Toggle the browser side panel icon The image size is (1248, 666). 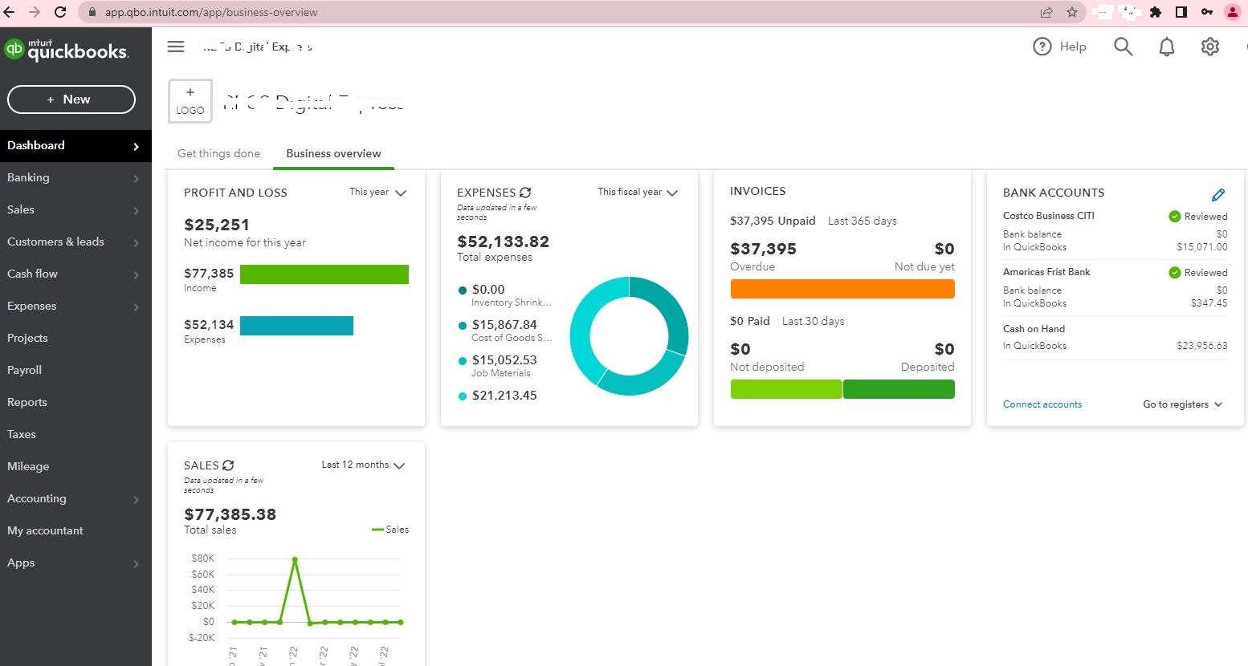1181,12
